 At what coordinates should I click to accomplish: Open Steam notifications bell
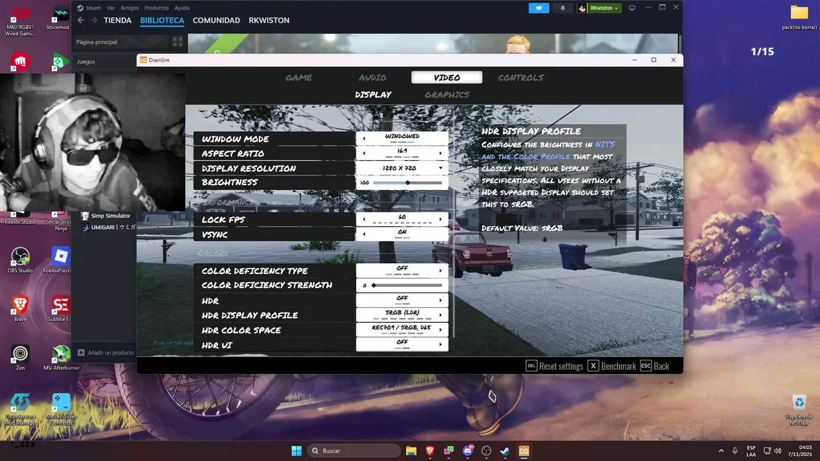(x=562, y=8)
